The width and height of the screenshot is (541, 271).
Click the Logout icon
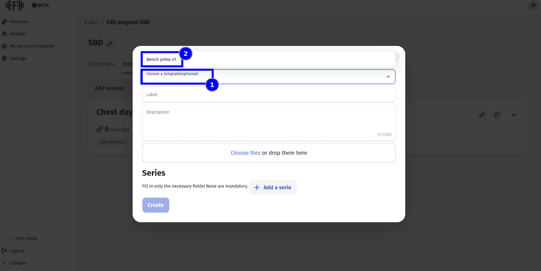5,251
